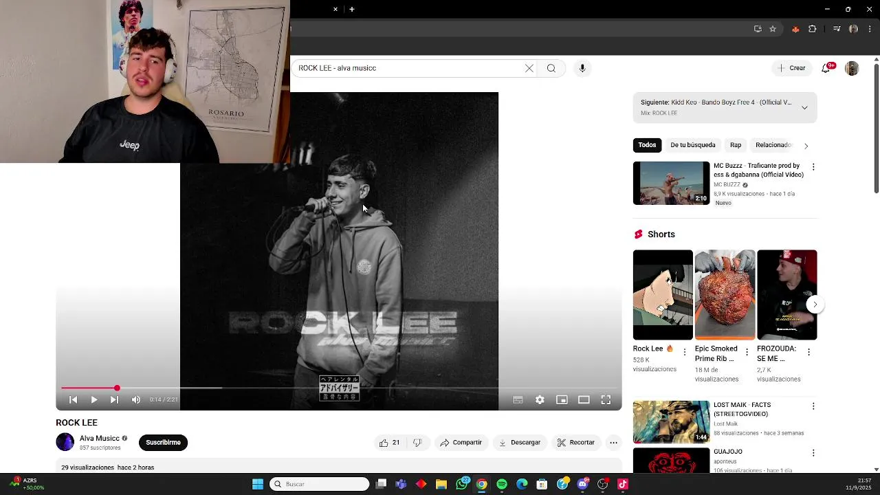Close the current browser tab
The width and height of the screenshot is (880, 495).
pos(335,9)
